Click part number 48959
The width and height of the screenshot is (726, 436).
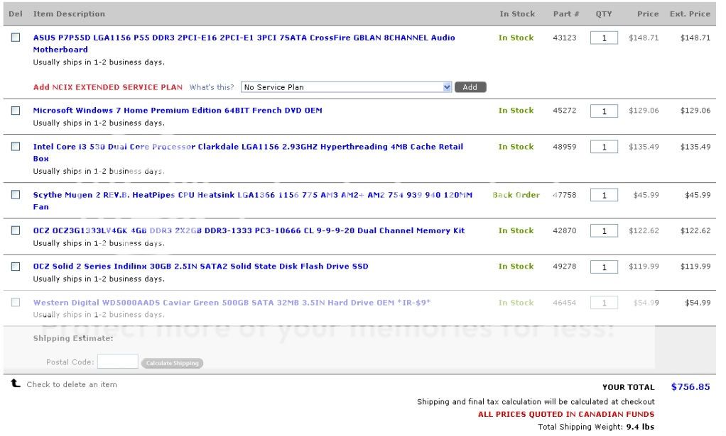[x=565, y=147]
